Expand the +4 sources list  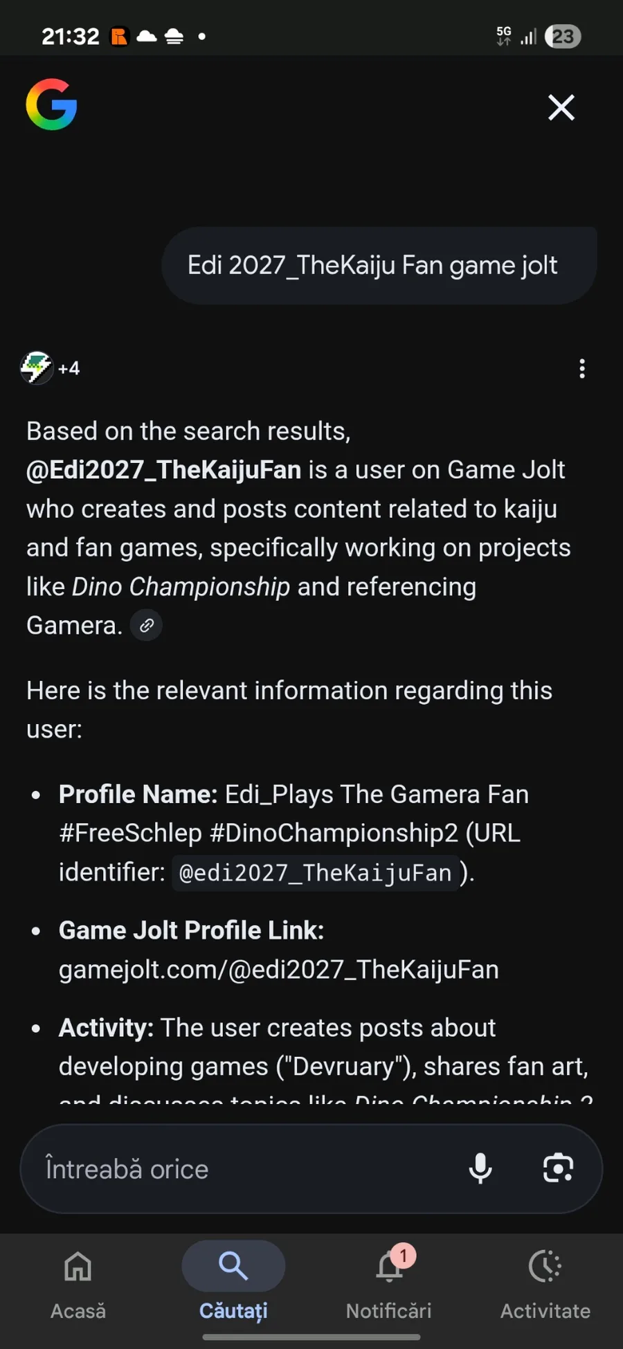(69, 368)
